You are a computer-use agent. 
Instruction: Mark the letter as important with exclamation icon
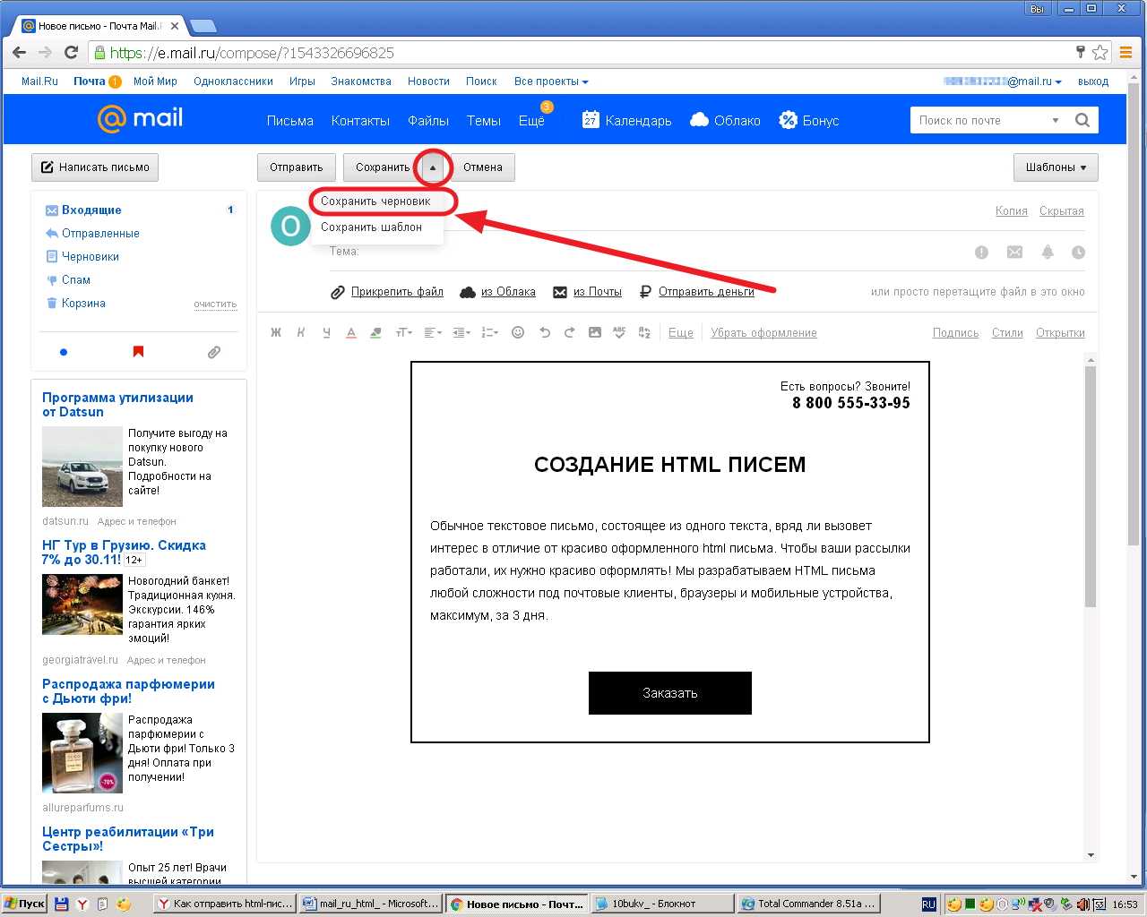[x=981, y=253]
